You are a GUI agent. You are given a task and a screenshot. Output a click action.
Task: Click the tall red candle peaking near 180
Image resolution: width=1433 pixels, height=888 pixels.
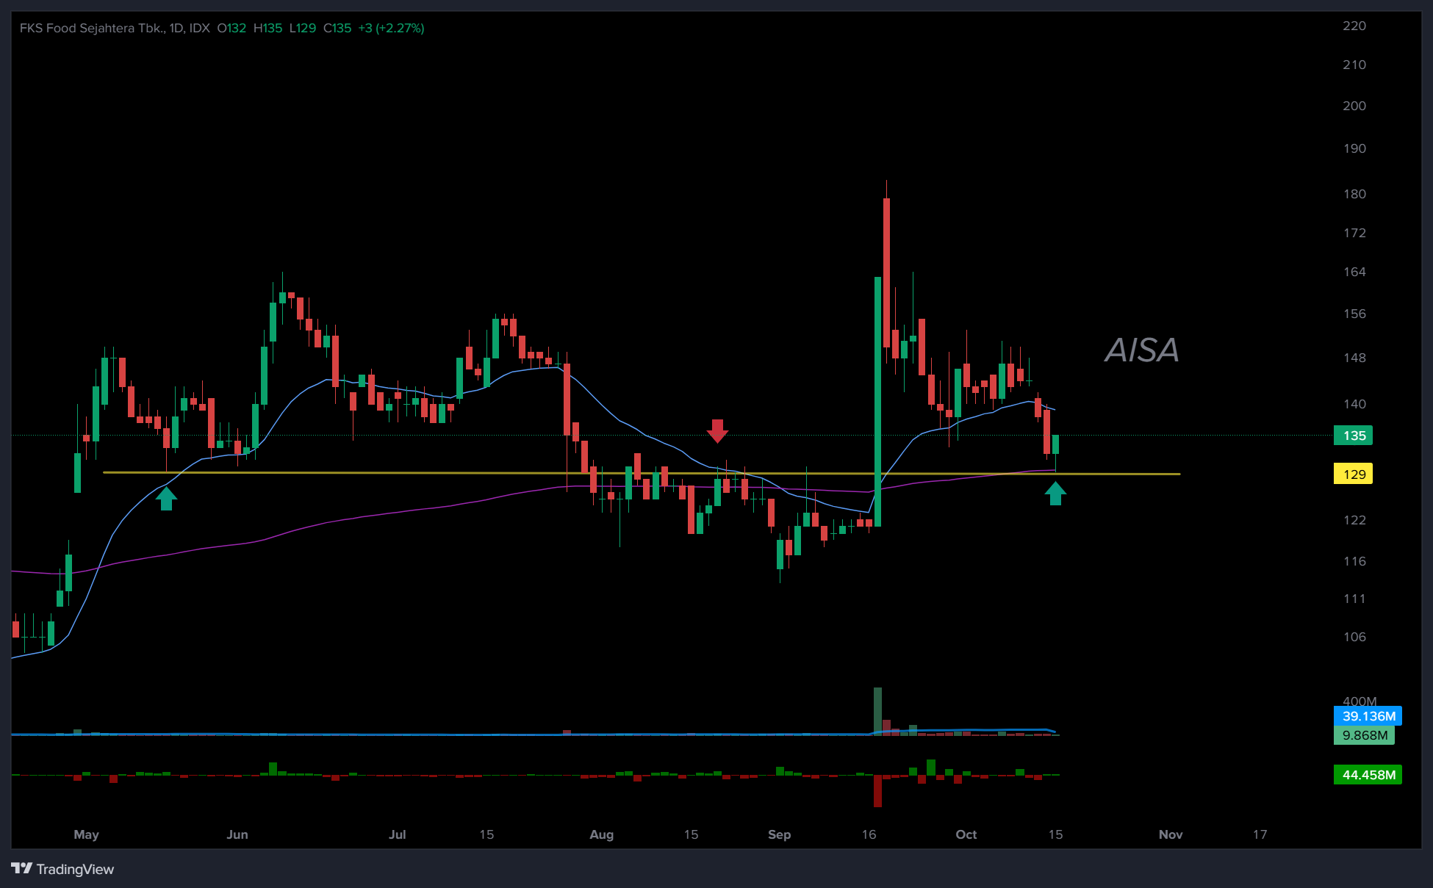point(887,272)
